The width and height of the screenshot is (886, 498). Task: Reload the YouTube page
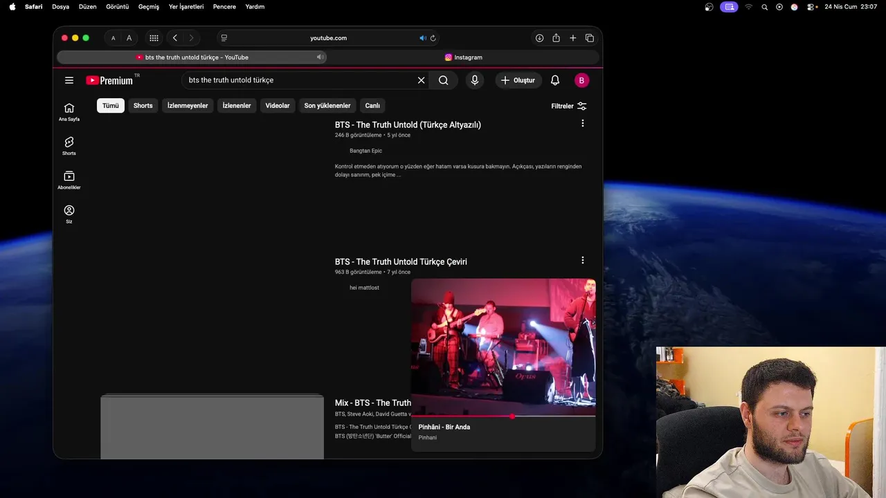tap(433, 38)
